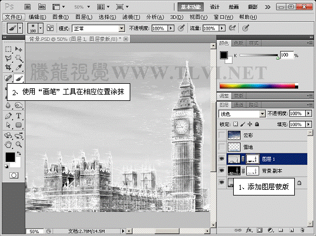This screenshot has height=236, width=316.
Task: Select the Hand tool
Action: tap(8, 144)
